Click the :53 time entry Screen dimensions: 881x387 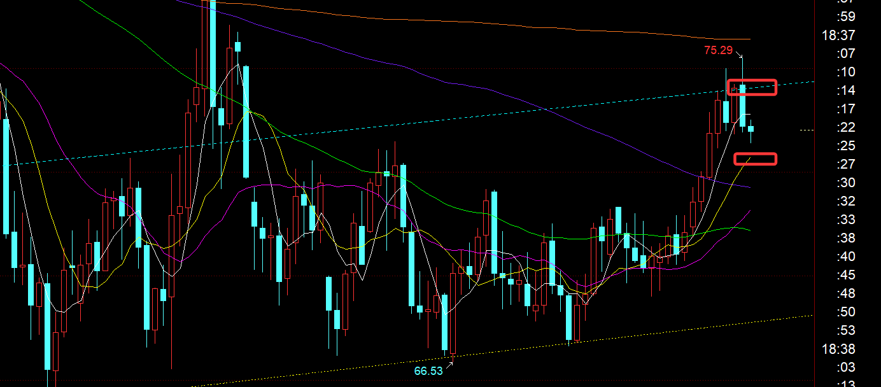click(x=847, y=330)
